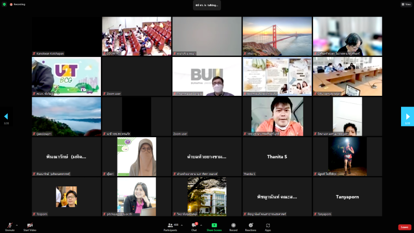Image resolution: width=414 pixels, height=233 pixels.
Task: Toggle the Record button
Action: click(x=233, y=226)
